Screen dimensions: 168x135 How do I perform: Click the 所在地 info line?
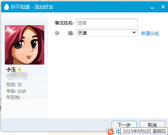pos(18,97)
